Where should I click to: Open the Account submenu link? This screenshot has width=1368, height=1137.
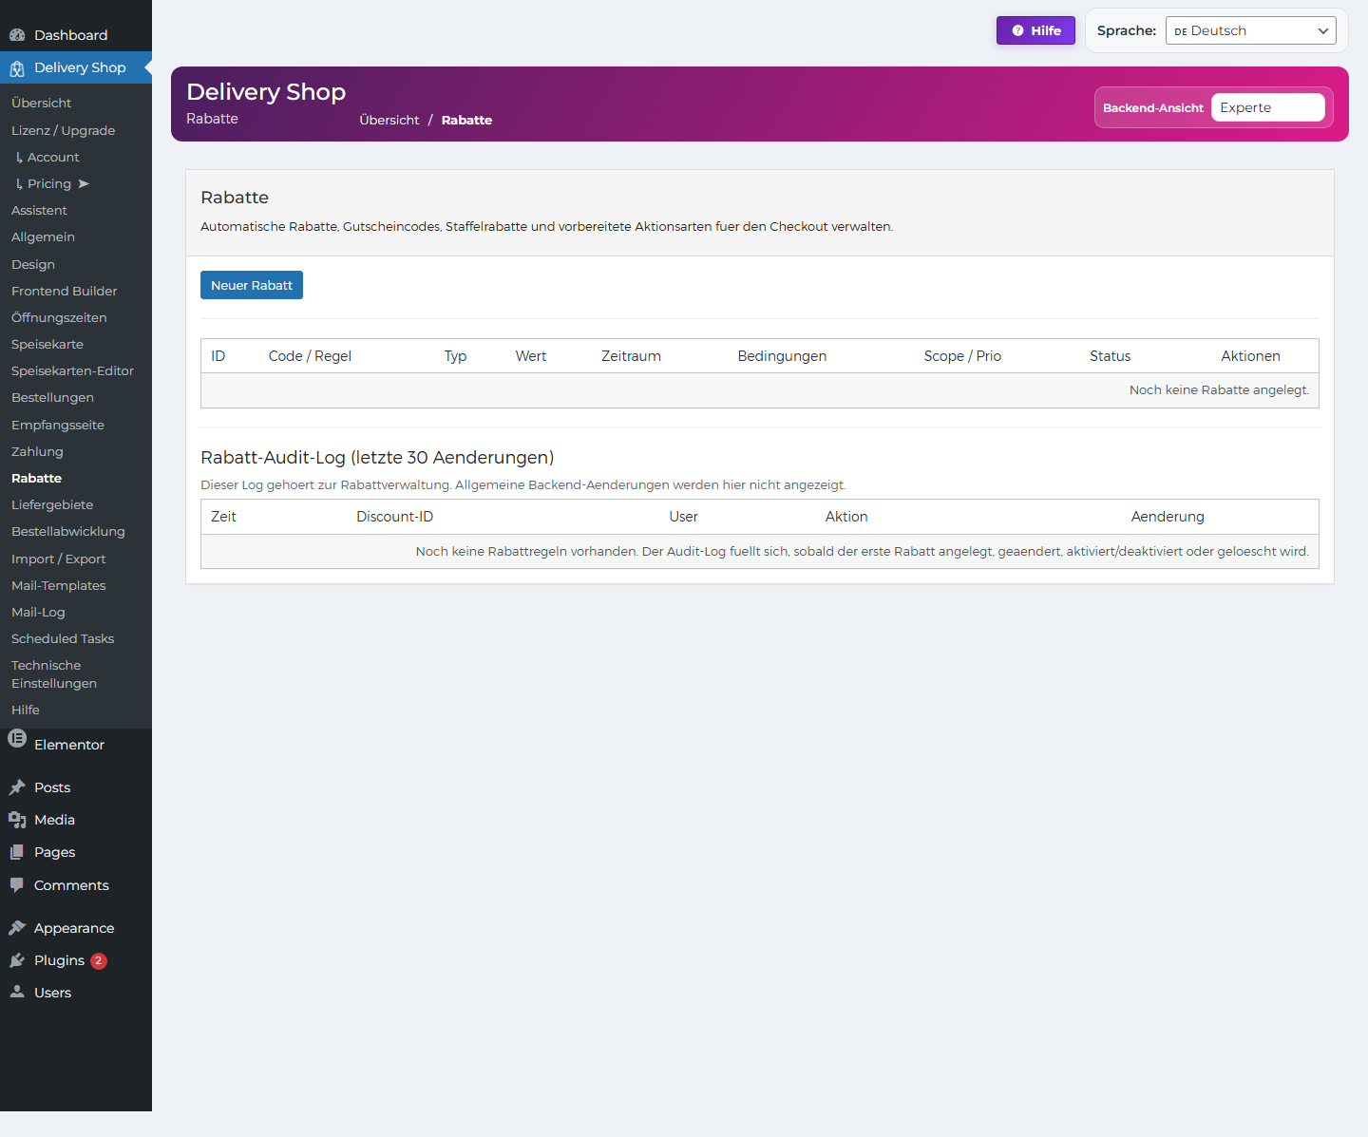tap(53, 157)
